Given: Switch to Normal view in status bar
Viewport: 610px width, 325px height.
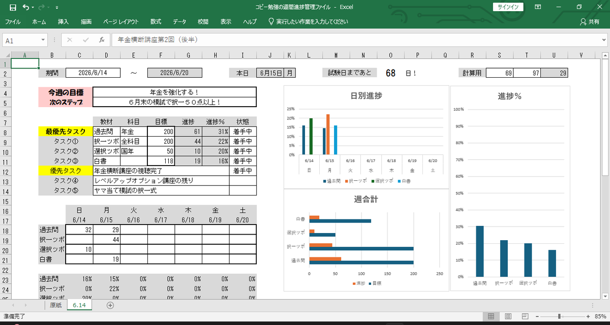Looking at the screenshot, I should pyautogui.click(x=491, y=316).
